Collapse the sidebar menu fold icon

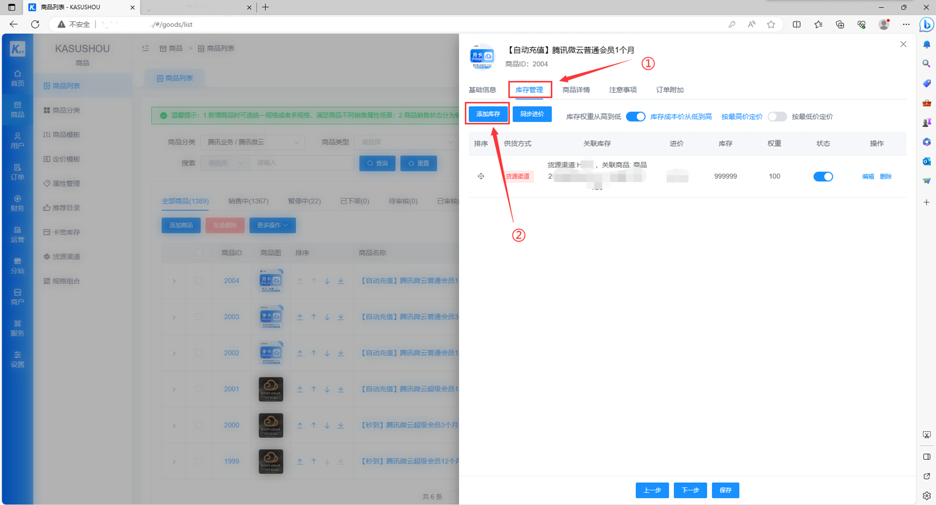[x=145, y=48]
